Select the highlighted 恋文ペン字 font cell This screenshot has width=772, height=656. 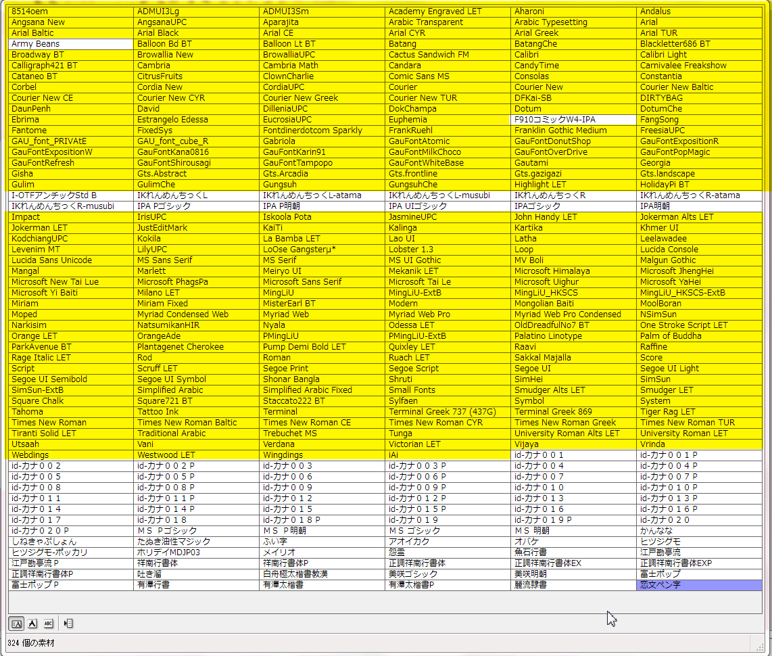coord(699,585)
